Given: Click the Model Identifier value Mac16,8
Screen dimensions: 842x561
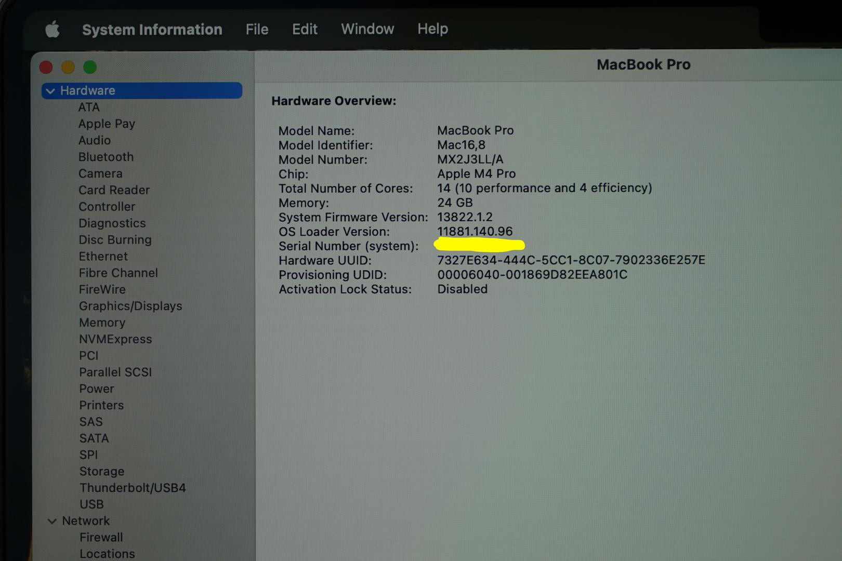Looking at the screenshot, I should (x=461, y=145).
